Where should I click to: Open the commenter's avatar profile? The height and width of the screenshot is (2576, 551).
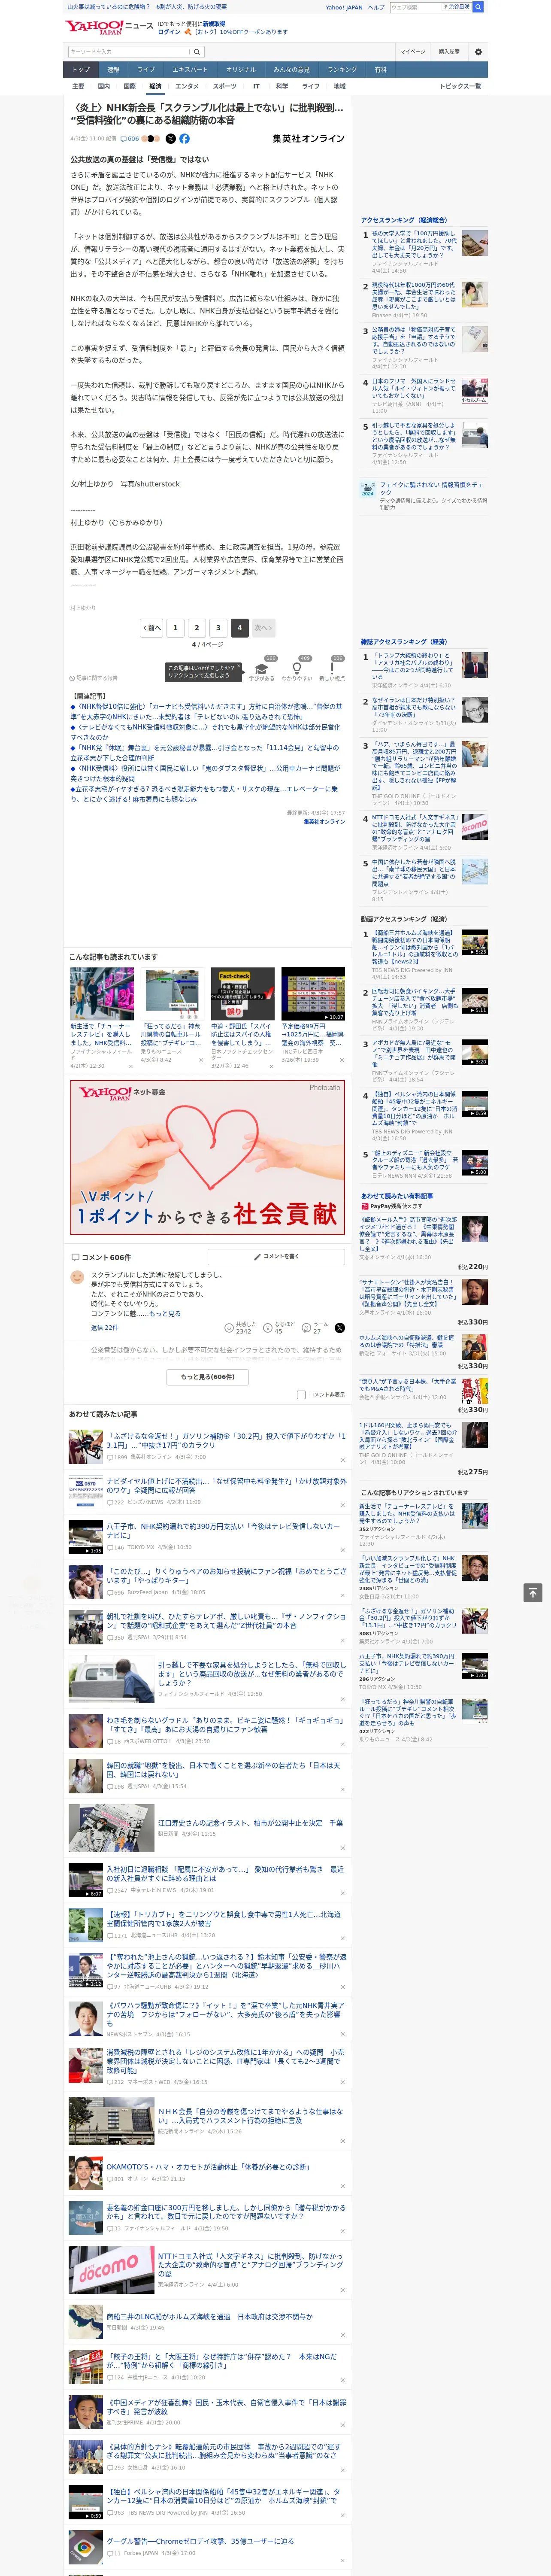pos(77,1277)
